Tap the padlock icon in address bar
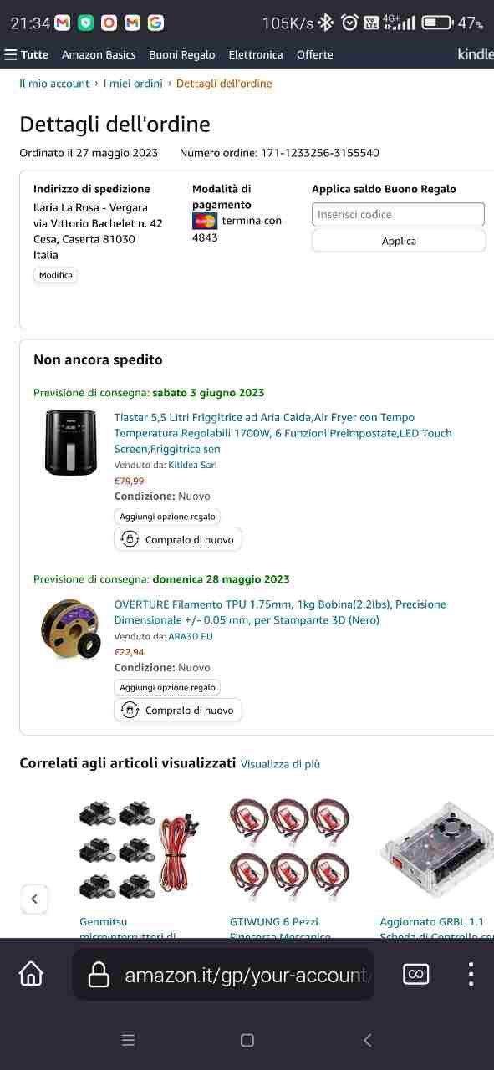The width and height of the screenshot is (494, 1070). 99,974
